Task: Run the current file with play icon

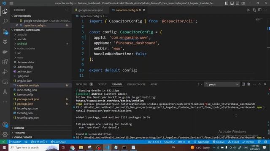Action: coord(248,10)
